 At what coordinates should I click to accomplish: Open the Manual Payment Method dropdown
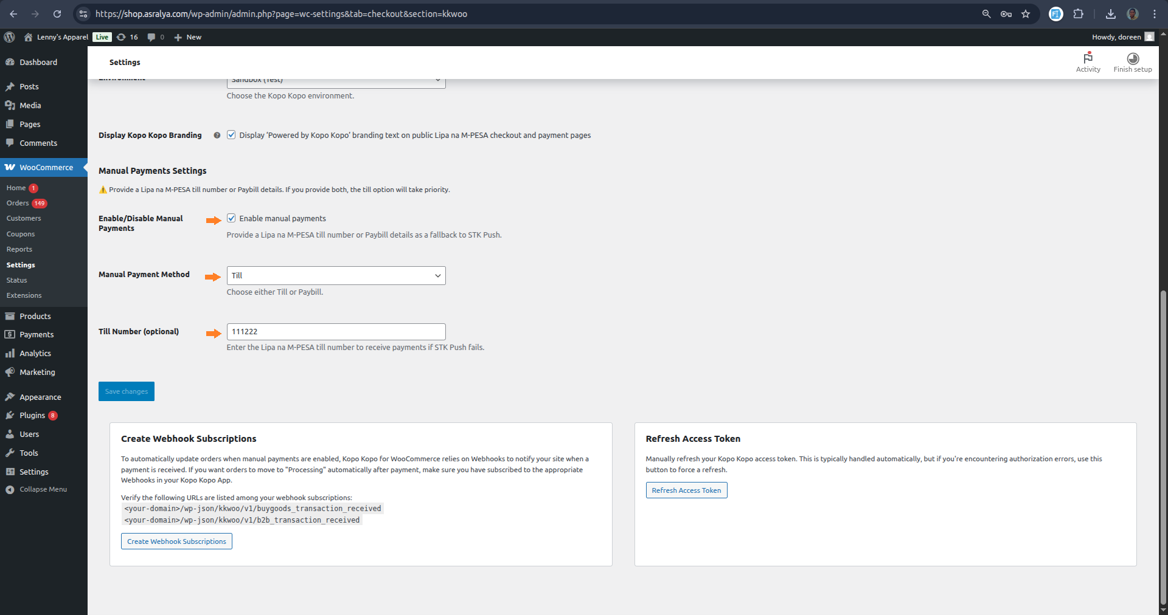coord(335,275)
